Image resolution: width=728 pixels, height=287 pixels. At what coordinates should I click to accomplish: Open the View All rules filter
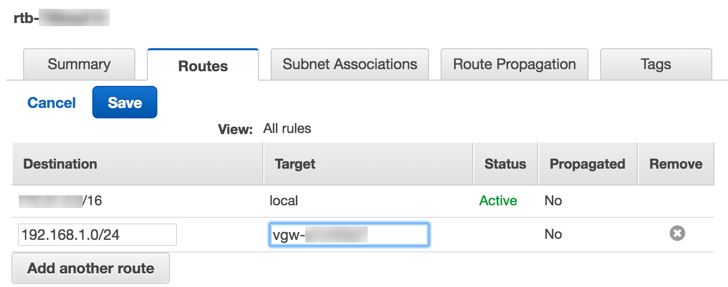tap(287, 128)
